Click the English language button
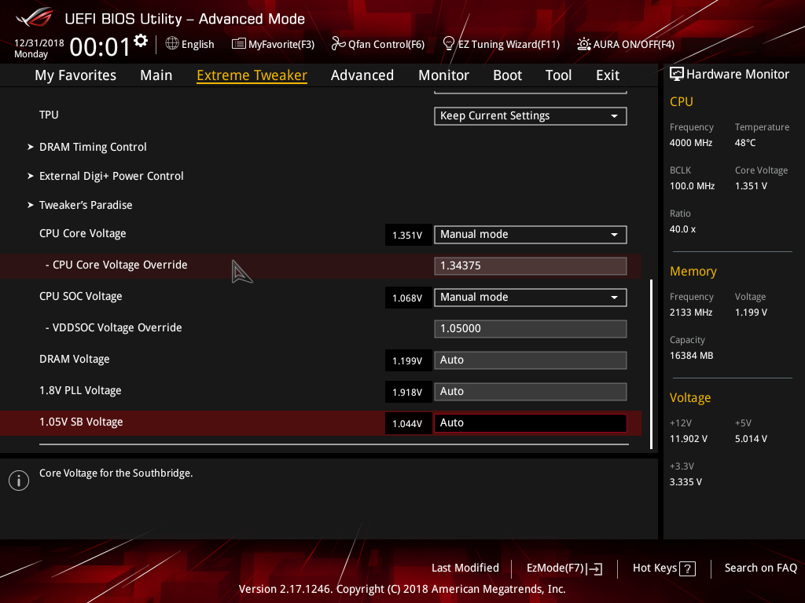 tap(190, 44)
